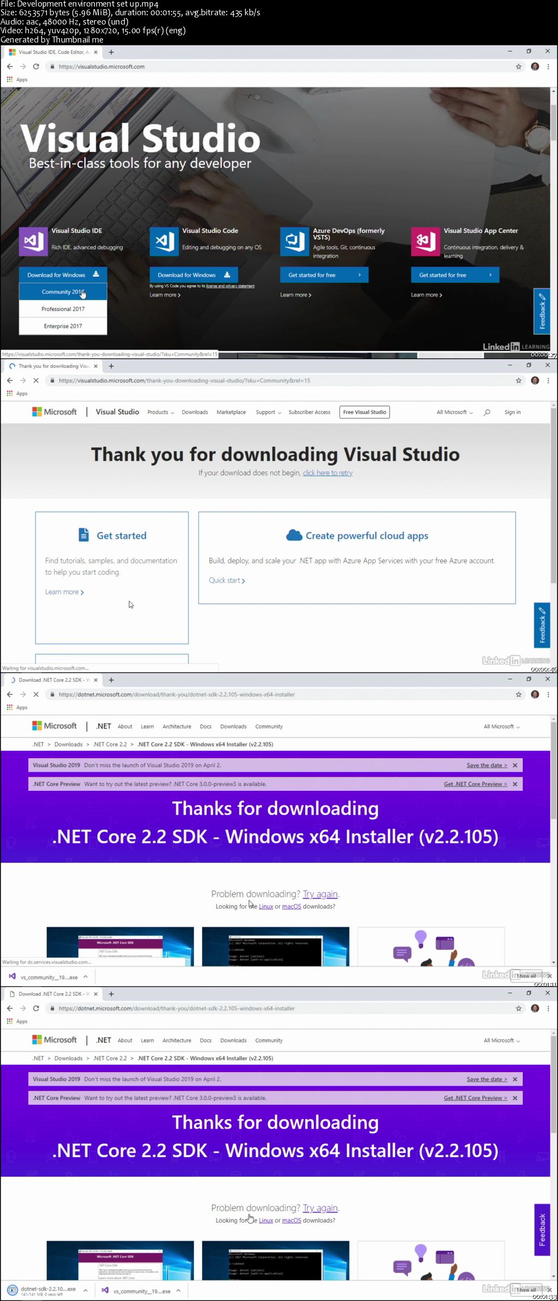558x1301 pixels.
Task: Open the Quick start link
Action: [227, 580]
